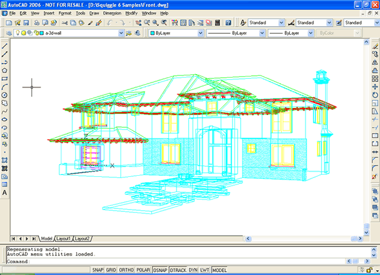Toggle MODEL space button in status bar
This screenshot has width=380, height=275.
tap(220, 270)
